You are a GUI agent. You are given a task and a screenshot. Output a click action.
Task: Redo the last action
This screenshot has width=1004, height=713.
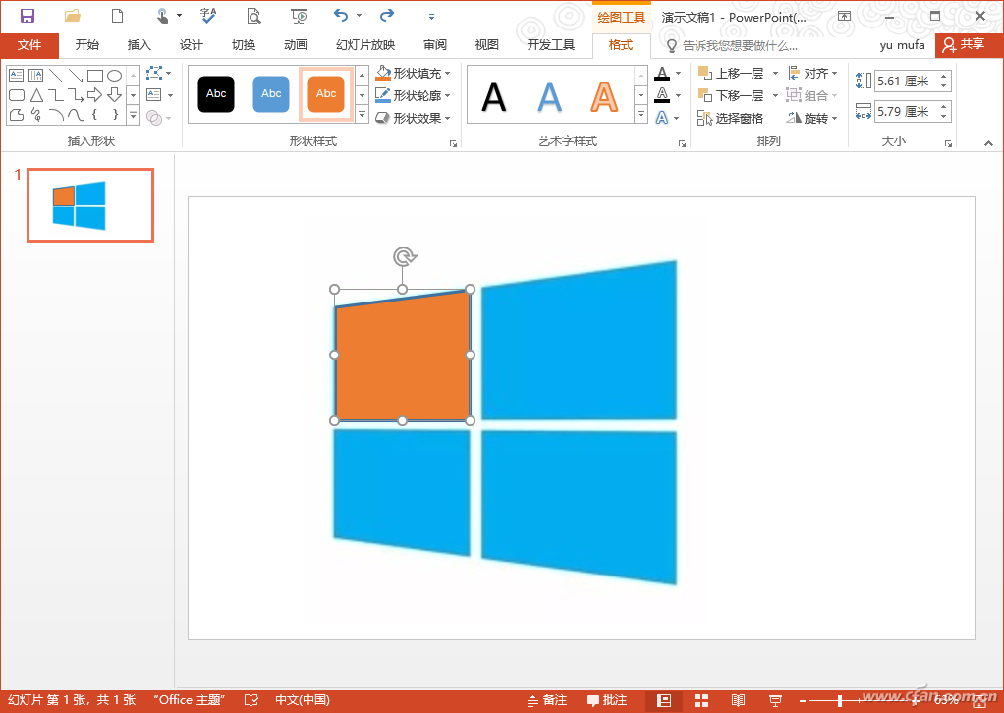click(x=387, y=16)
